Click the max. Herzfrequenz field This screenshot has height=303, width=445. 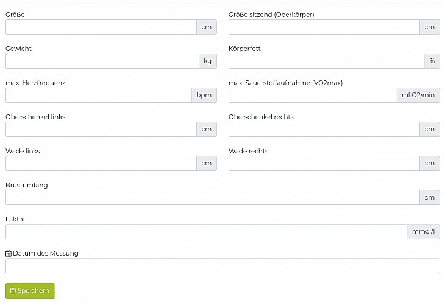click(x=98, y=96)
